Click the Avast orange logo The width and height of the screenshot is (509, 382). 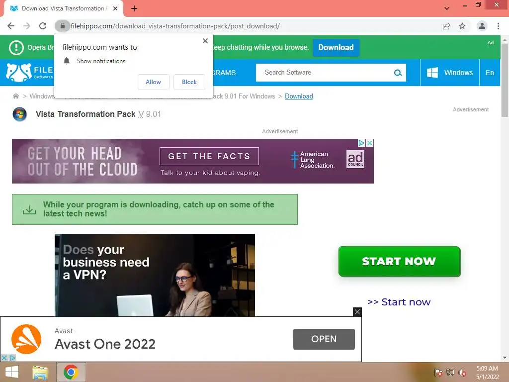(26, 339)
